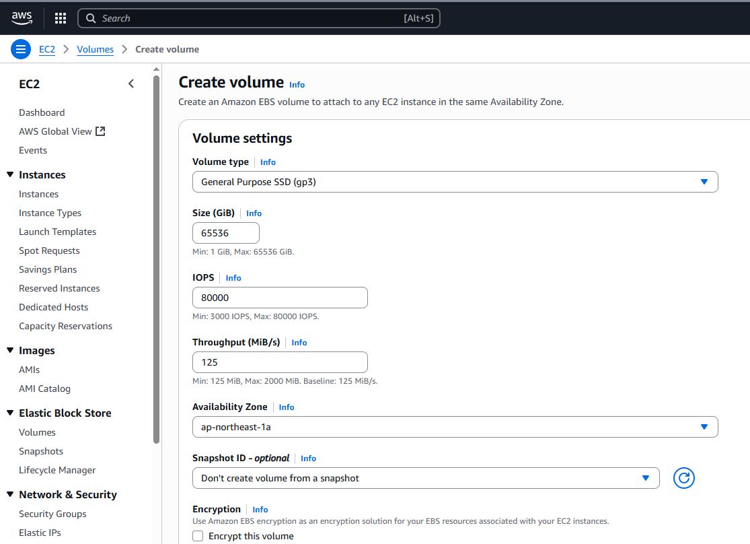Go to Security Groups in sidebar
Image resolution: width=750 pixels, height=544 pixels.
(52, 514)
